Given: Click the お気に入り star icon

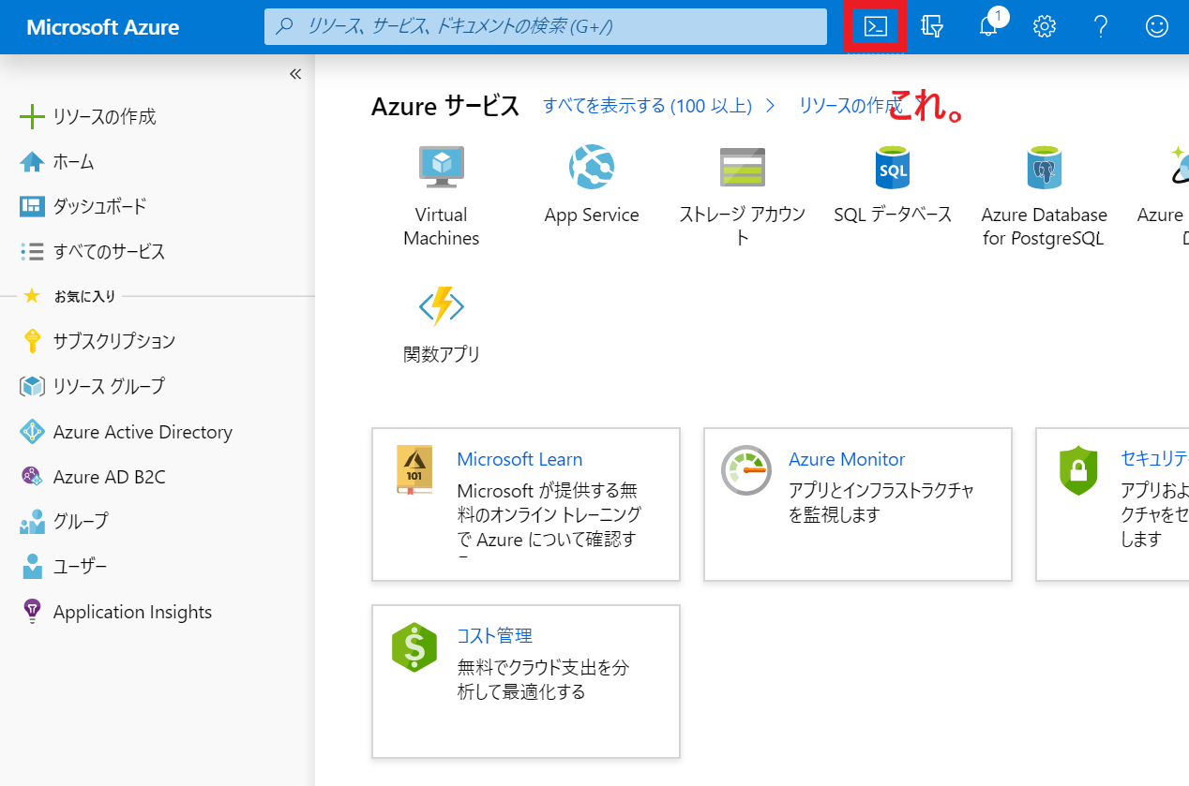Looking at the screenshot, I should 32,296.
